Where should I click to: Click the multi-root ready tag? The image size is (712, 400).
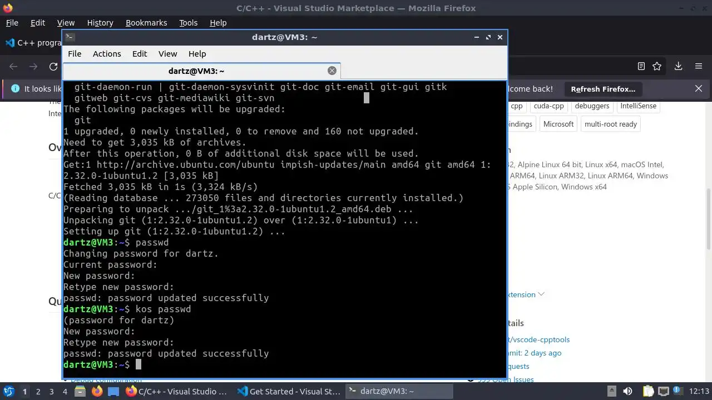(611, 124)
